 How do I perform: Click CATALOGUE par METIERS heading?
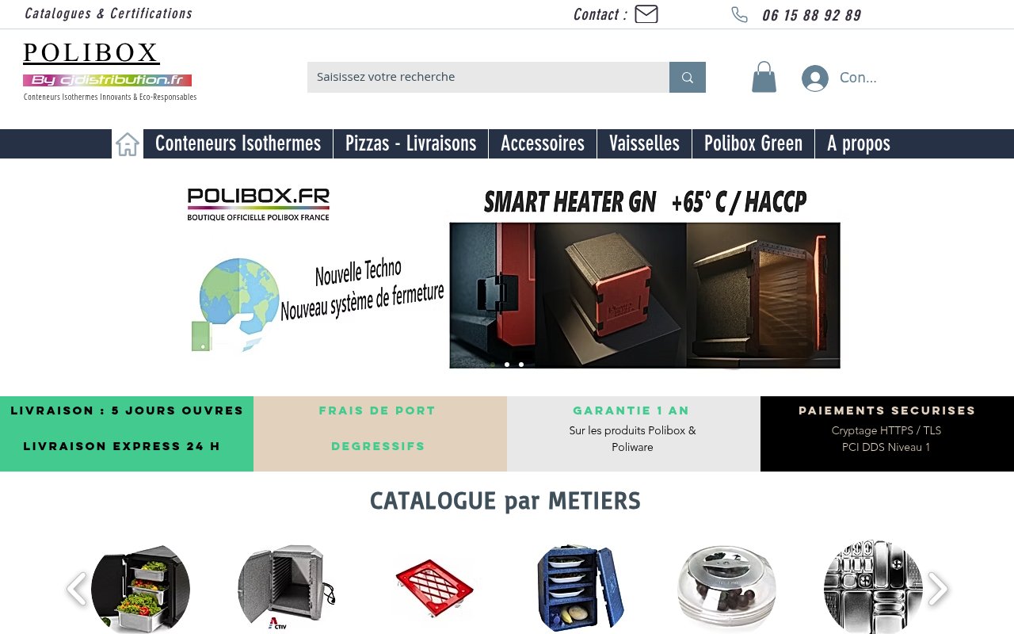pos(505,501)
